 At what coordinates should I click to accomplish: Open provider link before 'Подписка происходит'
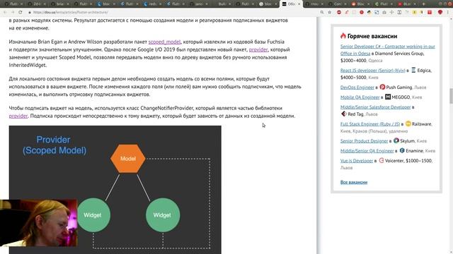(x=18, y=116)
